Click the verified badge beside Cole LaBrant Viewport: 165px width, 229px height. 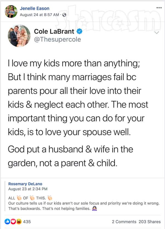(81, 32)
